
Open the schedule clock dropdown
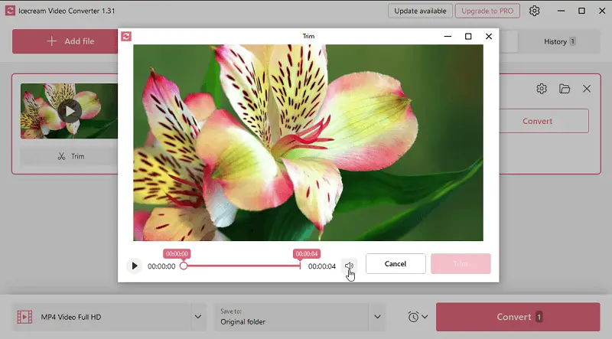(x=418, y=317)
